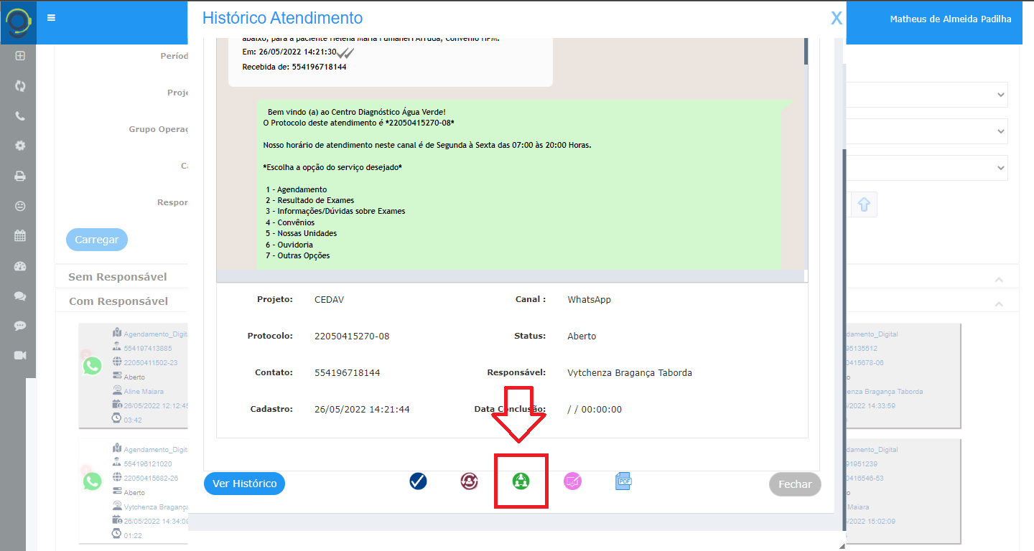Click clock icon beside 01:22
The image size is (1034, 551).
116,534
